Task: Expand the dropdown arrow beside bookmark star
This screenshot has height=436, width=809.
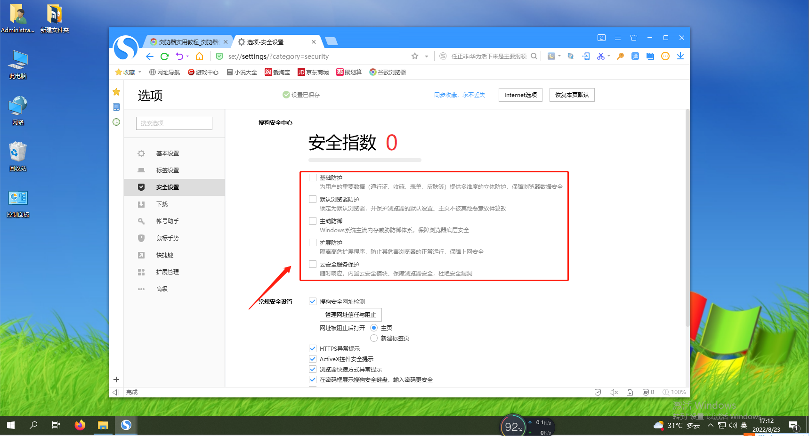Action: point(427,57)
